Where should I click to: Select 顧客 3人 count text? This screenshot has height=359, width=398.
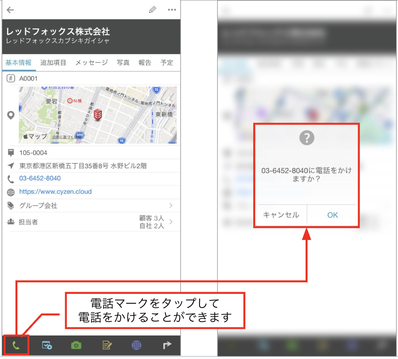coord(152,218)
